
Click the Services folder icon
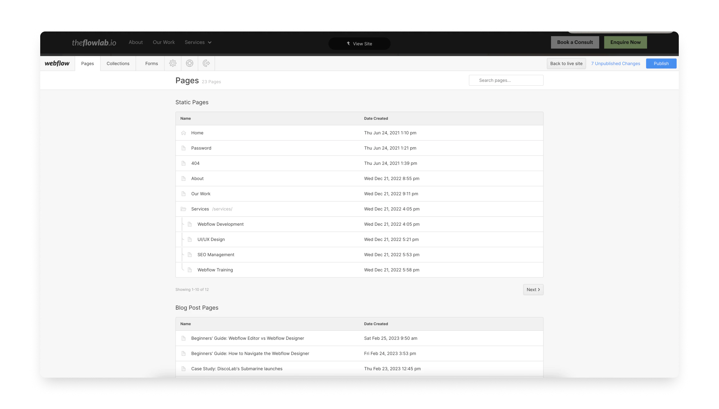tap(183, 209)
